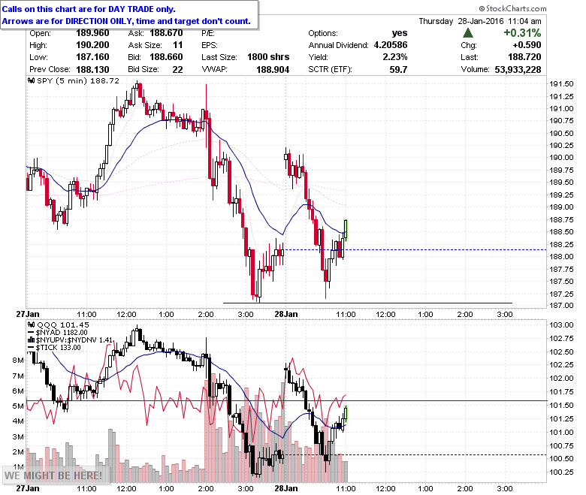Click the Prev Close value '188.130'
Screen dimensions: 586x495
point(92,70)
